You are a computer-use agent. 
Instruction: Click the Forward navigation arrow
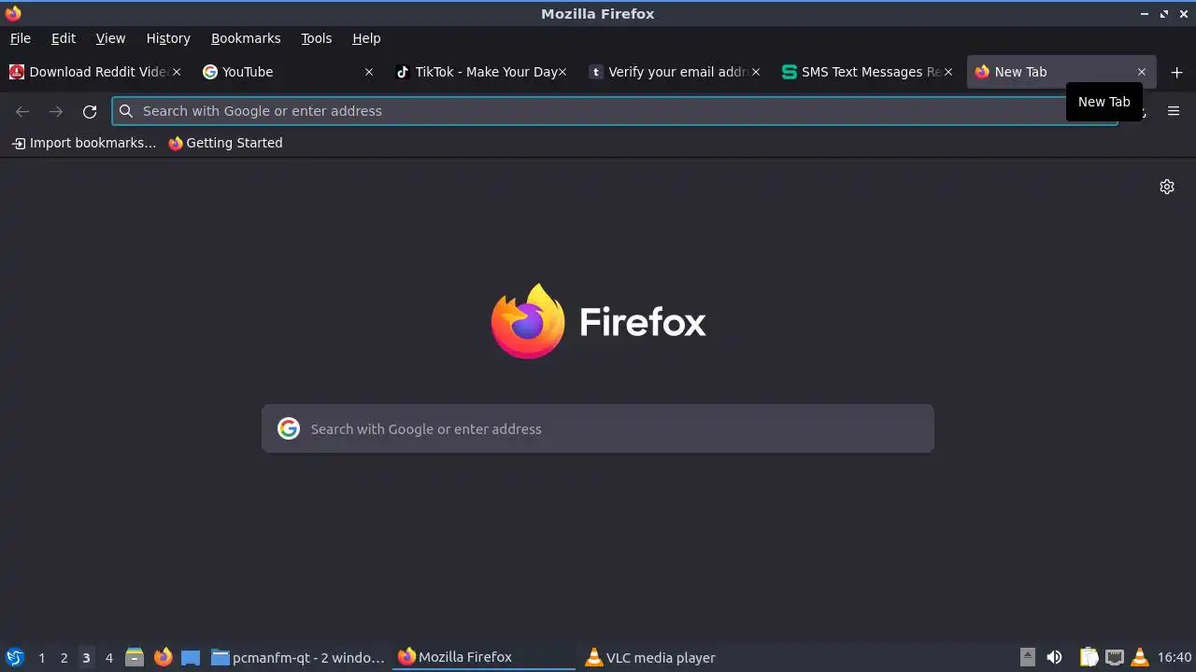point(56,111)
